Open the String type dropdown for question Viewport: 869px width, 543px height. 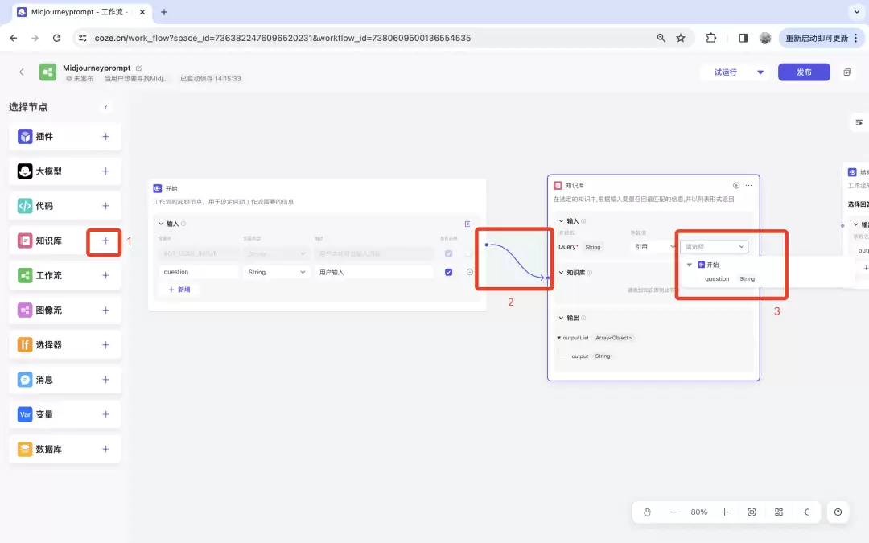click(277, 272)
